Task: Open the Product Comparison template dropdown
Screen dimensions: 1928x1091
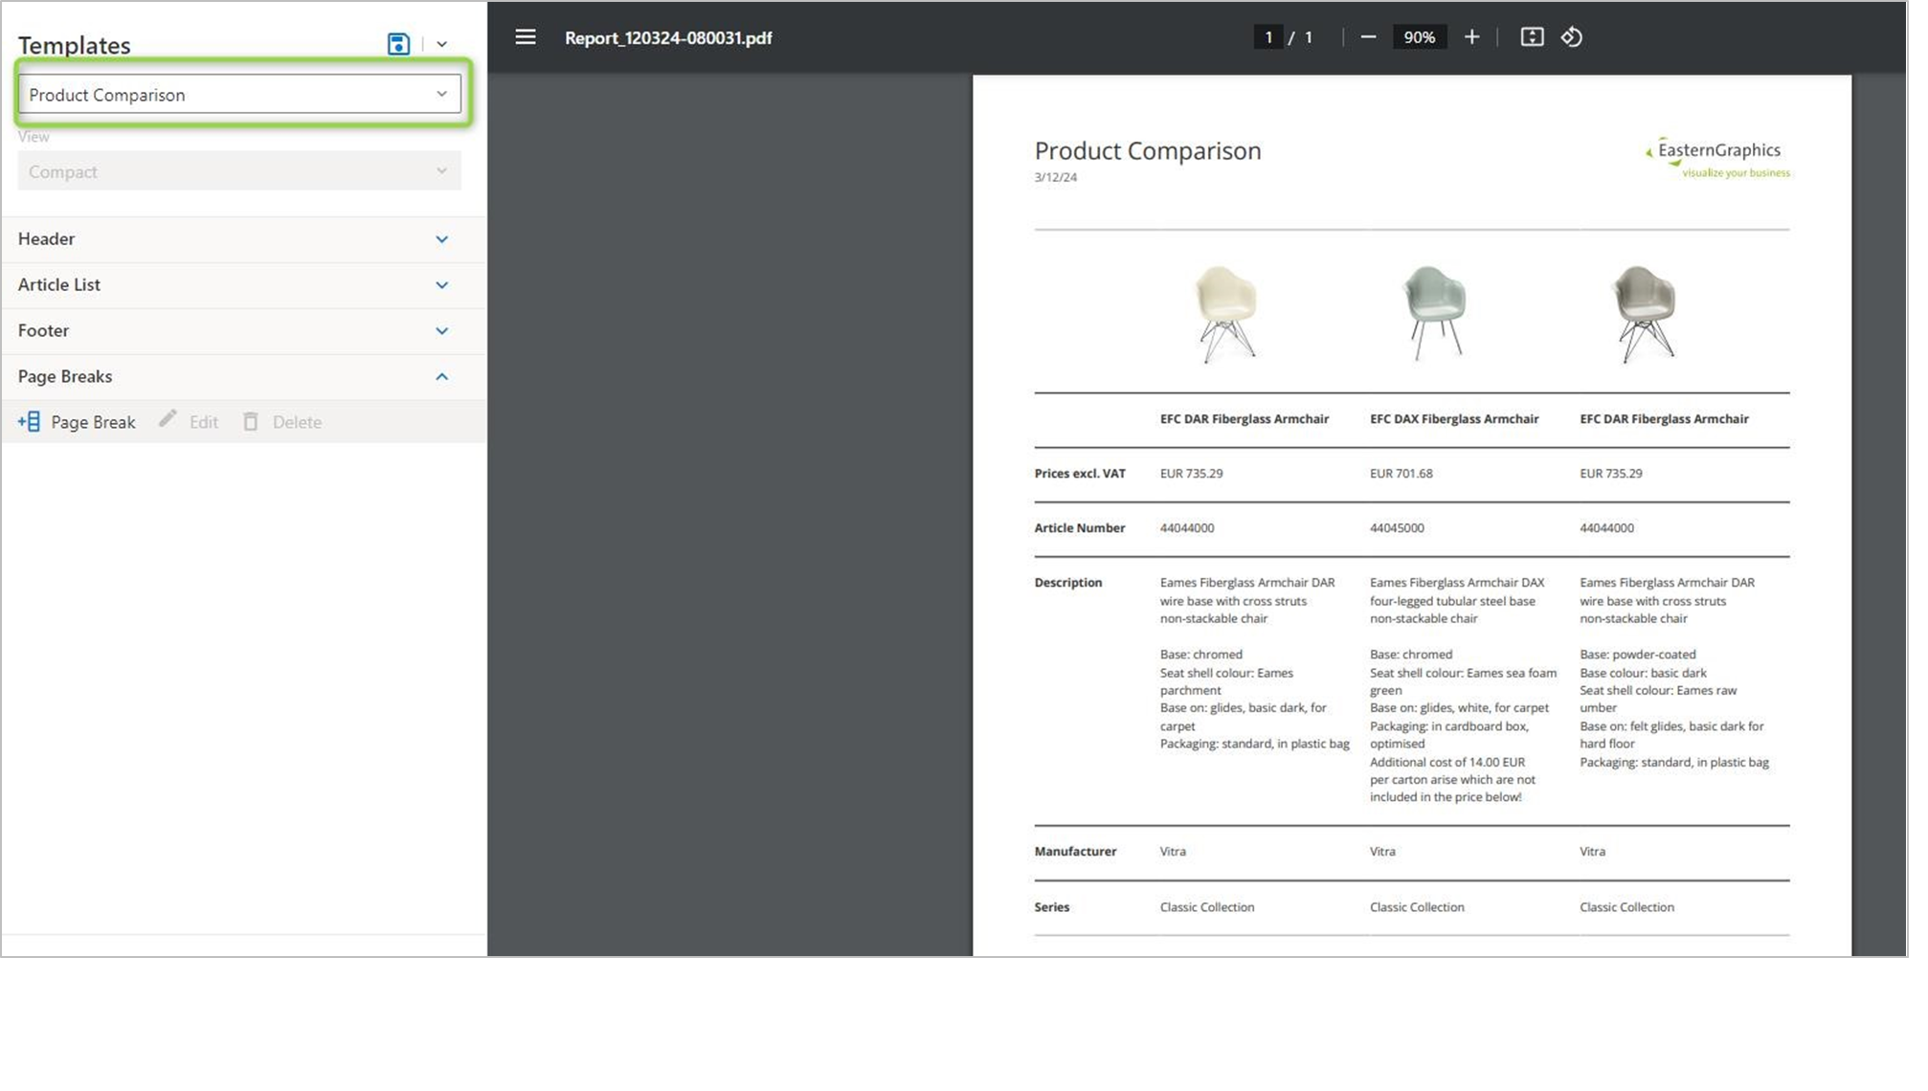Action: 239,95
